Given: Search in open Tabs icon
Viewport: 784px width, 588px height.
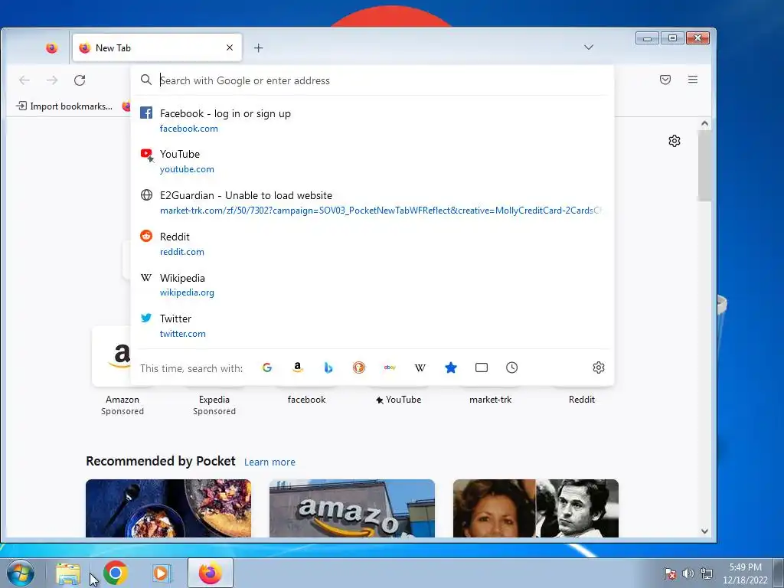Looking at the screenshot, I should (481, 367).
